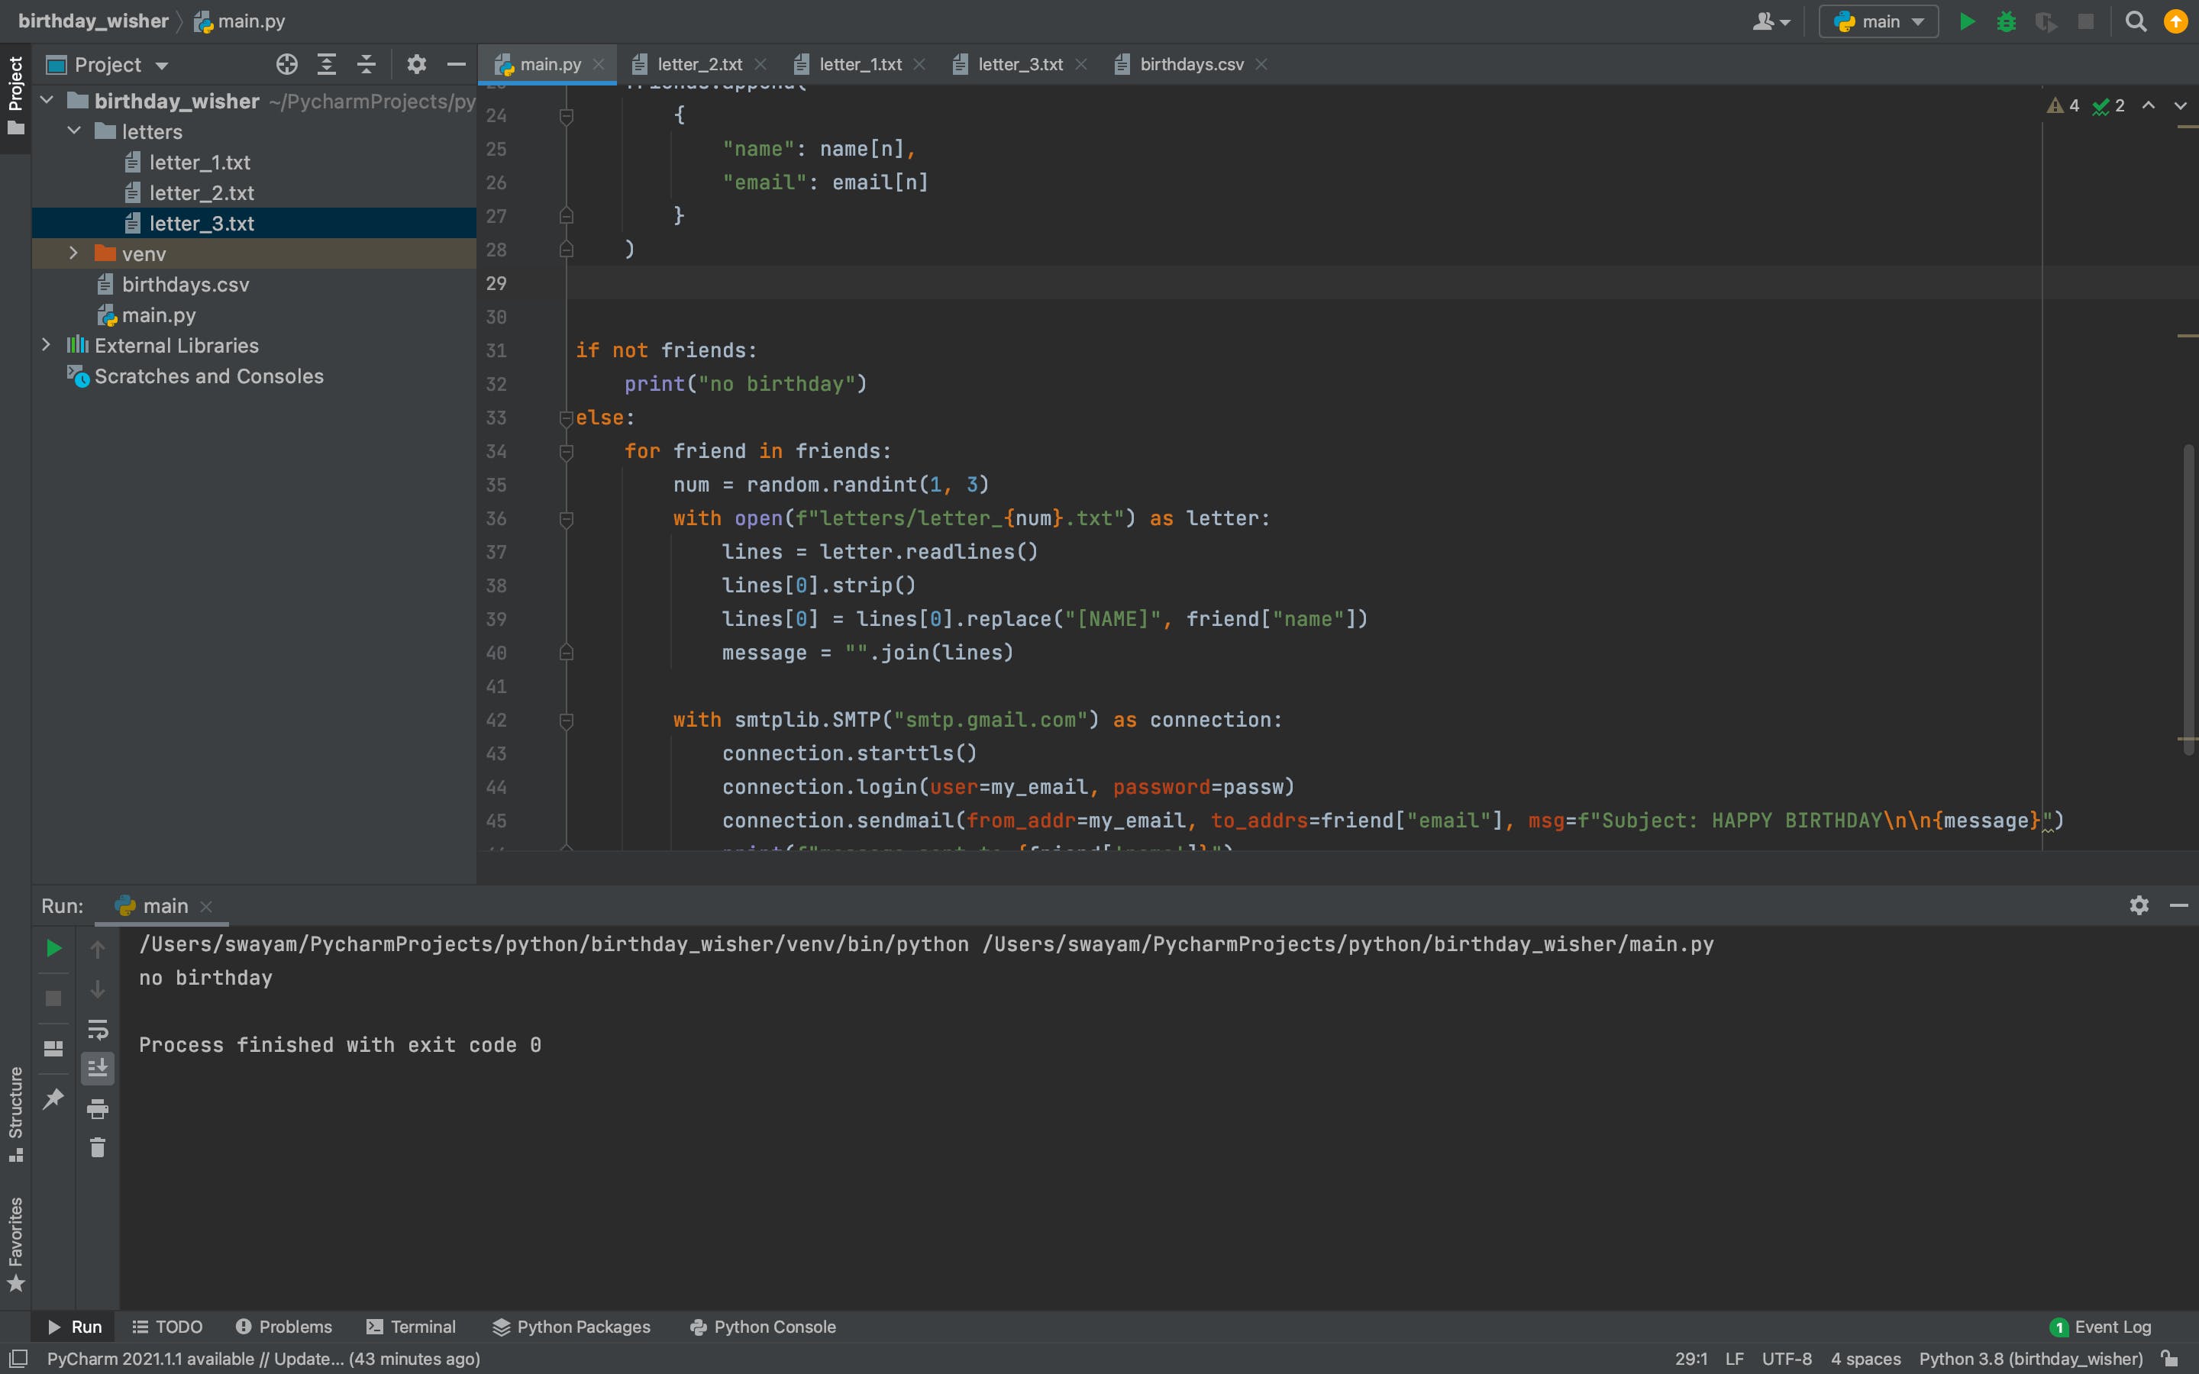This screenshot has height=1374, width=2199.
Task: Click letter_3.txt file in project tree
Action: pos(201,221)
